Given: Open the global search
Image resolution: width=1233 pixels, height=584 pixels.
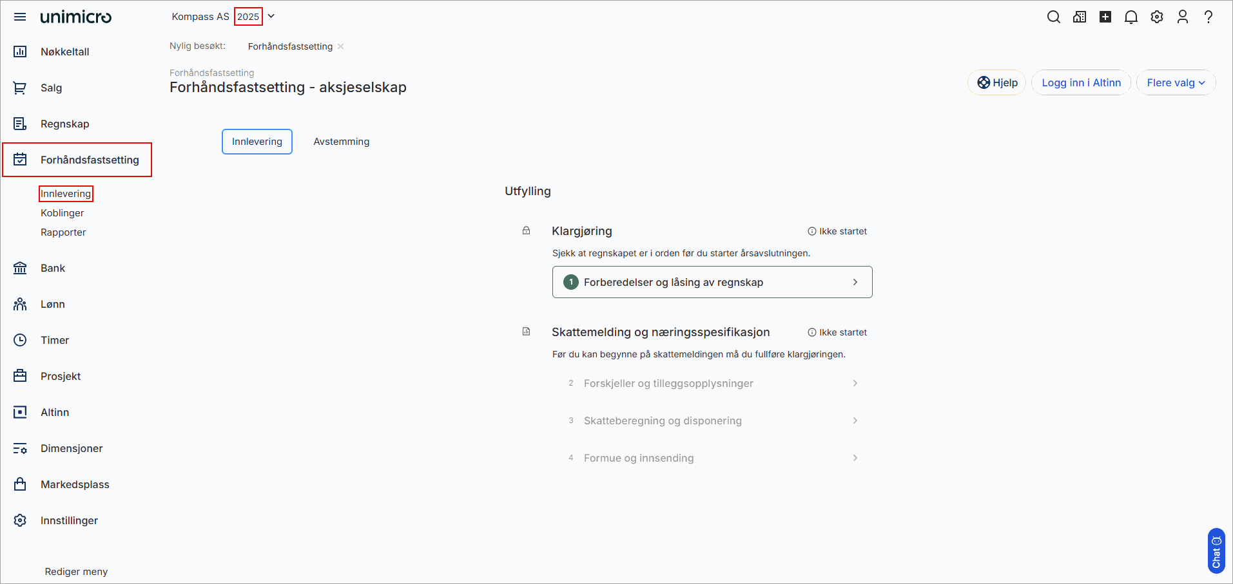Looking at the screenshot, I should click(x=1053, y=17).
